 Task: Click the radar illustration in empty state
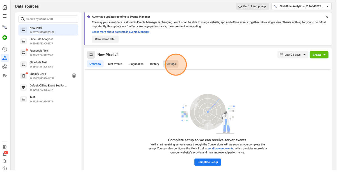tap(208, 113)
